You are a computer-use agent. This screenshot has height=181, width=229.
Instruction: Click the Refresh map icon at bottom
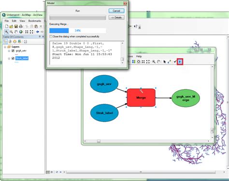coord(57,172)
